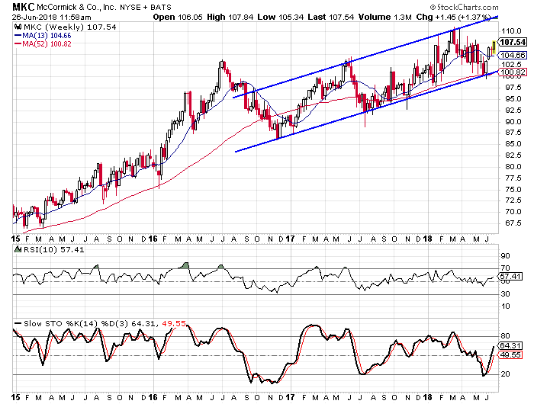The width and height of the screenshot is (534, 404).
Task: Click the red 49.55 value in STO title
Action: [174, 323]
